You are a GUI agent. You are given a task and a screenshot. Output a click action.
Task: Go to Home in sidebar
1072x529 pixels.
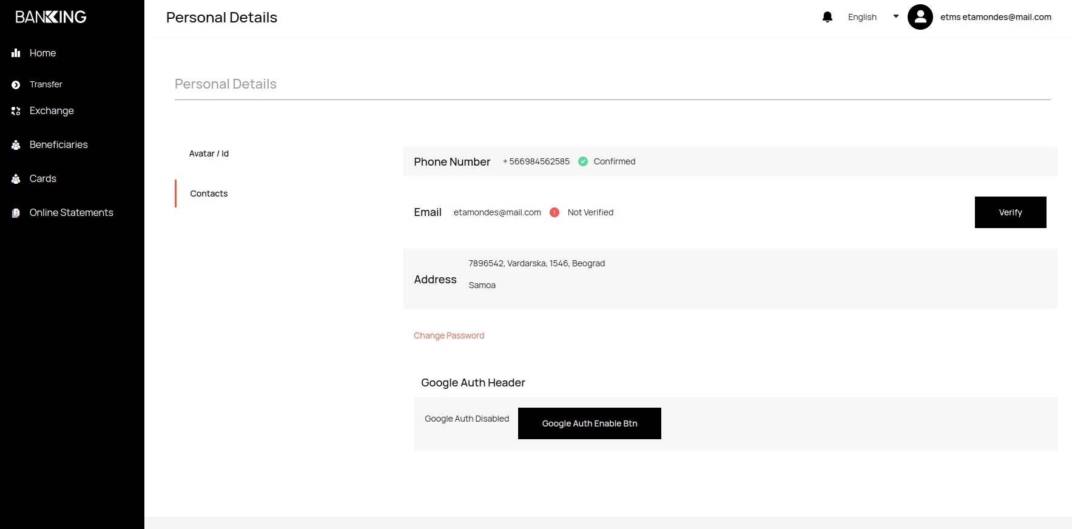click(42, 53)
